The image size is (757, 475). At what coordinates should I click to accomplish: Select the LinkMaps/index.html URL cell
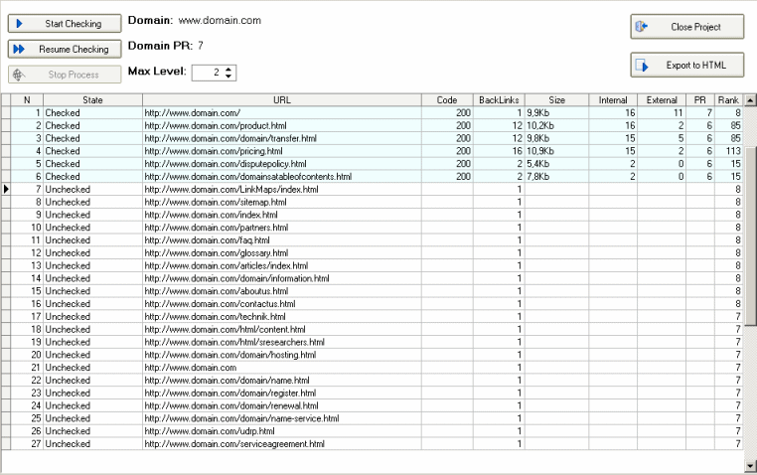point(282,189)
